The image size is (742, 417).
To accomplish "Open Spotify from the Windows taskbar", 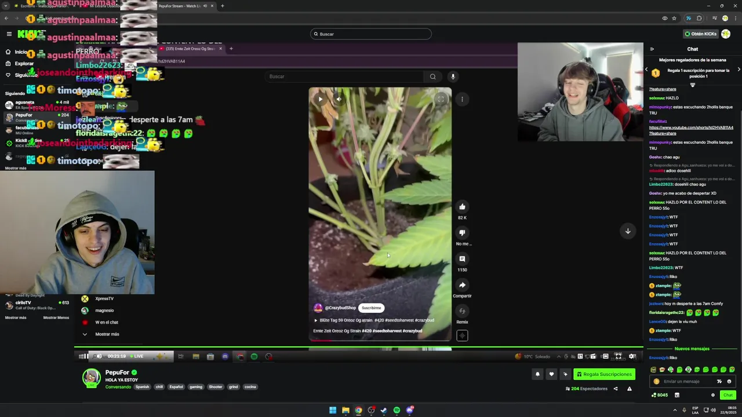I will pos(397,410).
